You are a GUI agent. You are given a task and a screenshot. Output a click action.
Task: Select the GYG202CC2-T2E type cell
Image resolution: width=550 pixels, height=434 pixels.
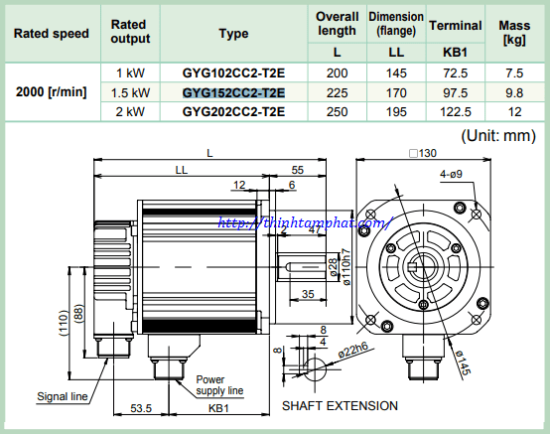pyautogui.click(x=233, y=112)
